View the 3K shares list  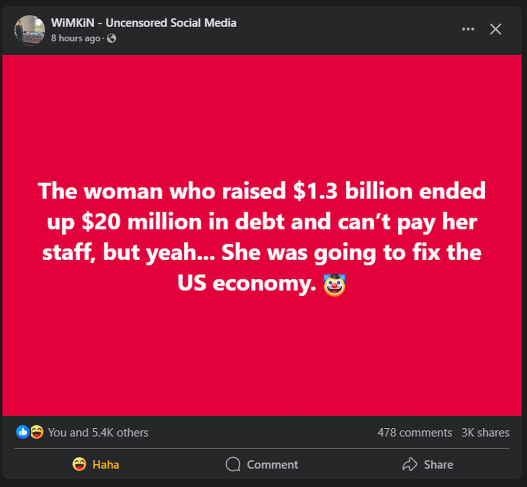click(485, 432)
